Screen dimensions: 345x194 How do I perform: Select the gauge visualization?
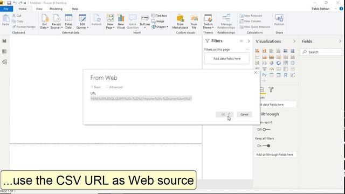pyautogui.click(x=272, y=69)
